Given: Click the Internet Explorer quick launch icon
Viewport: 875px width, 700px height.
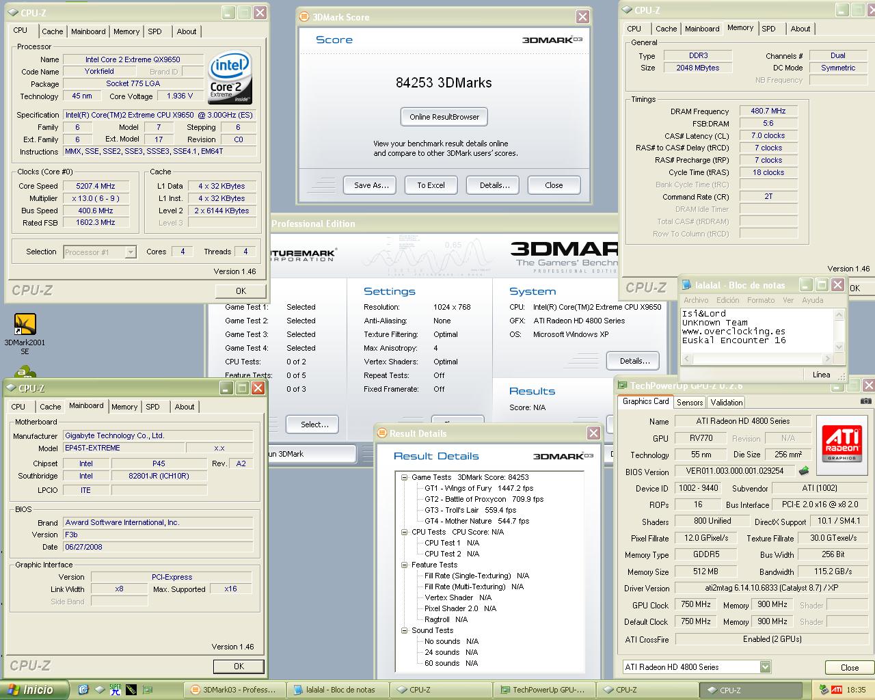Looking at the screenshot, I should click(x=83, y=689).
